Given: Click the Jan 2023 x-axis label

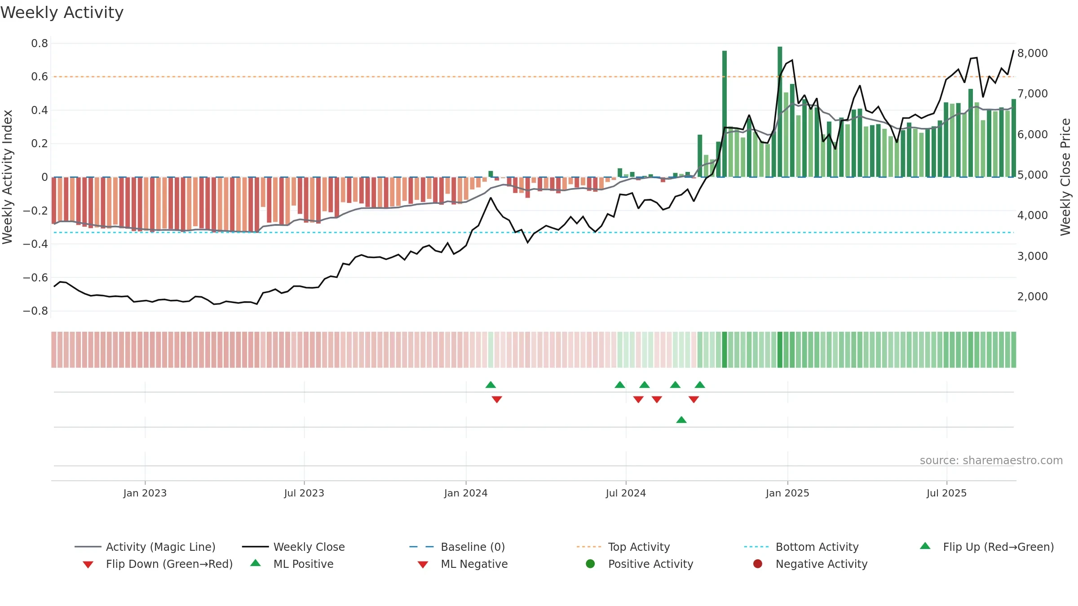Looking at the screenshot, I should coord(145,493).
